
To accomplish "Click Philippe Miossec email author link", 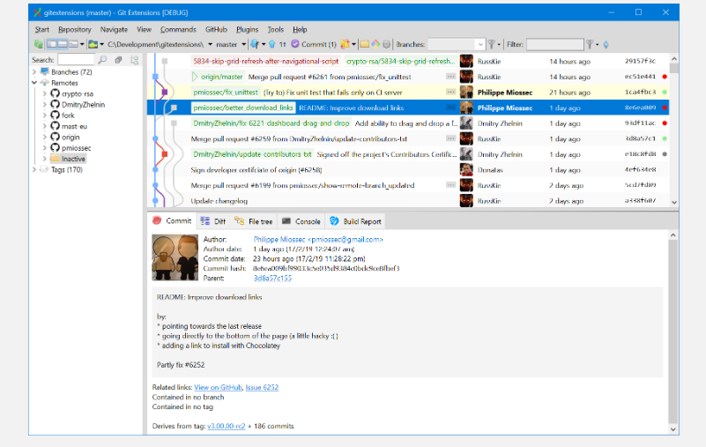I will coord(318,239).
